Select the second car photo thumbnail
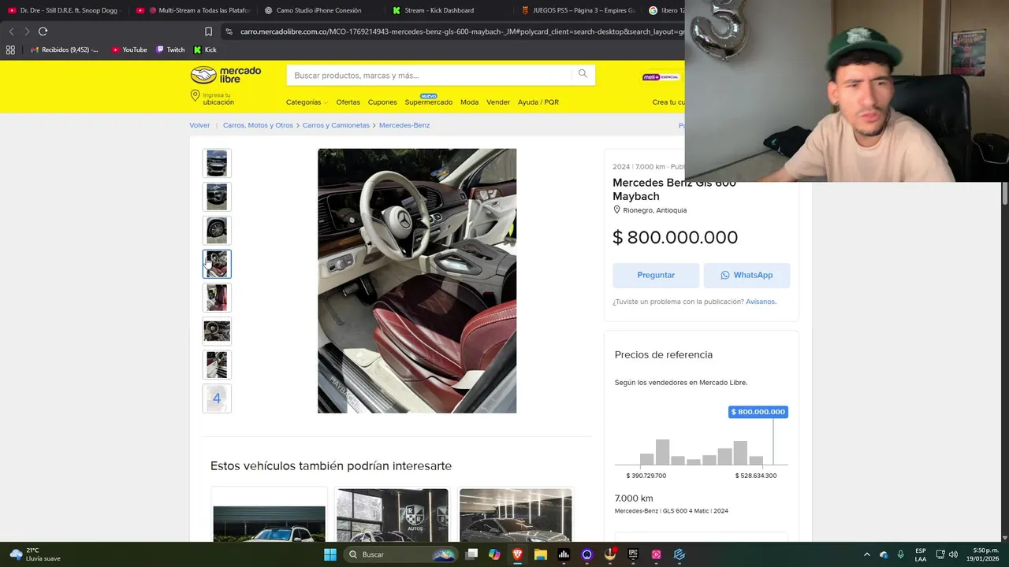Screen dimensions: 1009x567 click(x=217, y=197)
